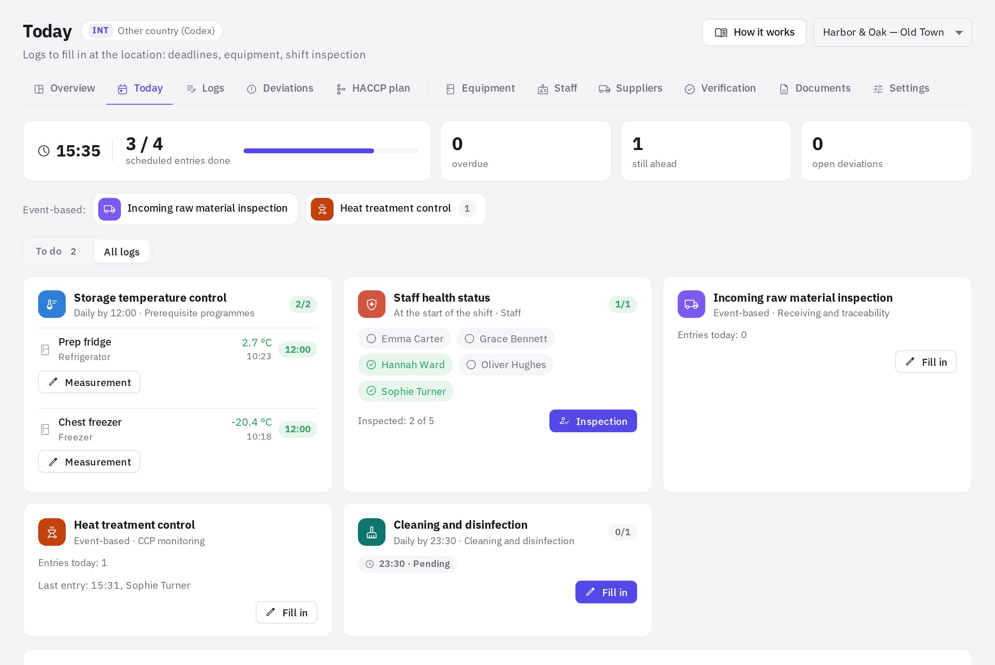Fill in Cleaning and disinfection log
Image resolution: width=995 pixels, height=665 pixels.
pos(606,592)
